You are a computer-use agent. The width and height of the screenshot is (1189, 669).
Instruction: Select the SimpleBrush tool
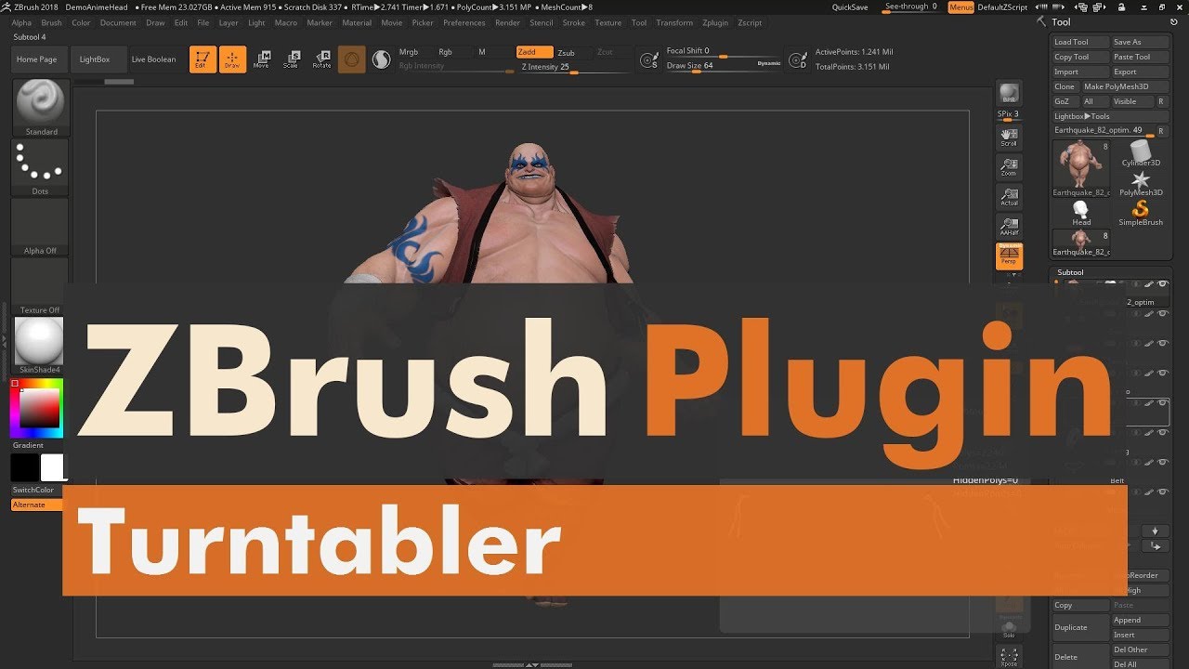[1141, 214]
